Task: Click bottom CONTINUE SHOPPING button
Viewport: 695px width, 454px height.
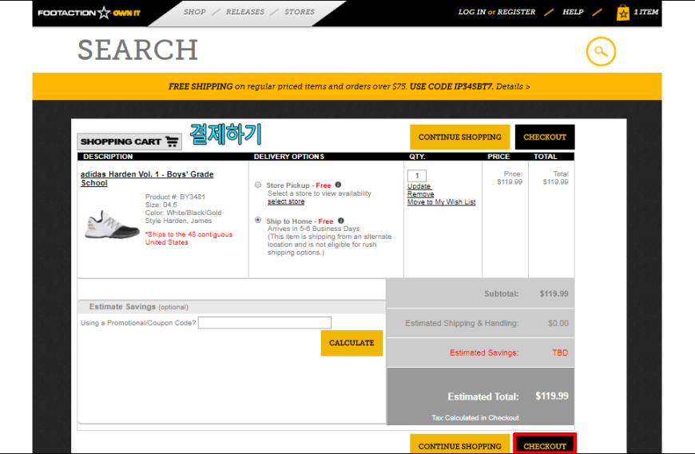Action: coord(459,444)
